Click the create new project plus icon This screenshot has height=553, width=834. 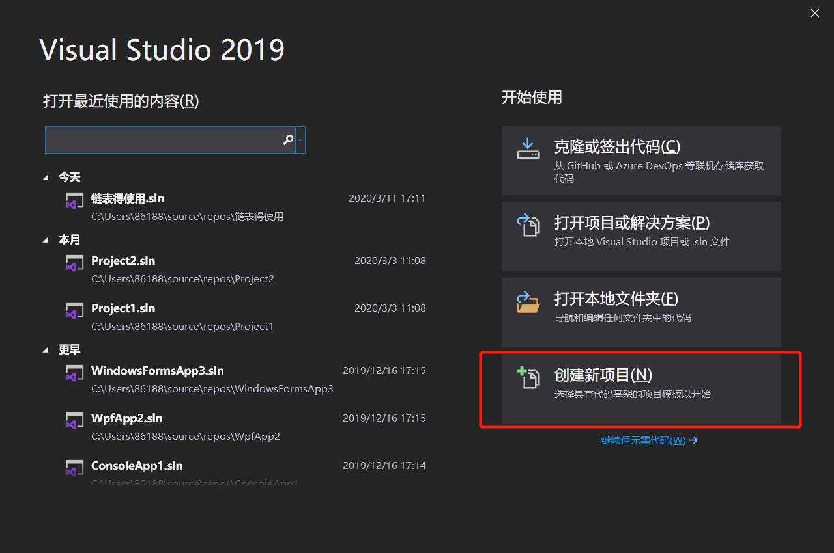tap(528, 377)
